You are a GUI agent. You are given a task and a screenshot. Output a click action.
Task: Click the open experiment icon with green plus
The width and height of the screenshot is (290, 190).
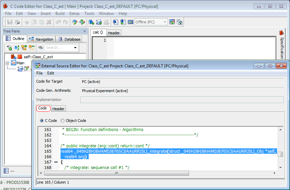[91, 22]
